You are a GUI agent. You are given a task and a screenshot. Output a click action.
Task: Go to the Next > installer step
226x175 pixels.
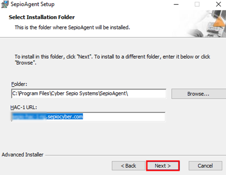click(x=163, y=166)
